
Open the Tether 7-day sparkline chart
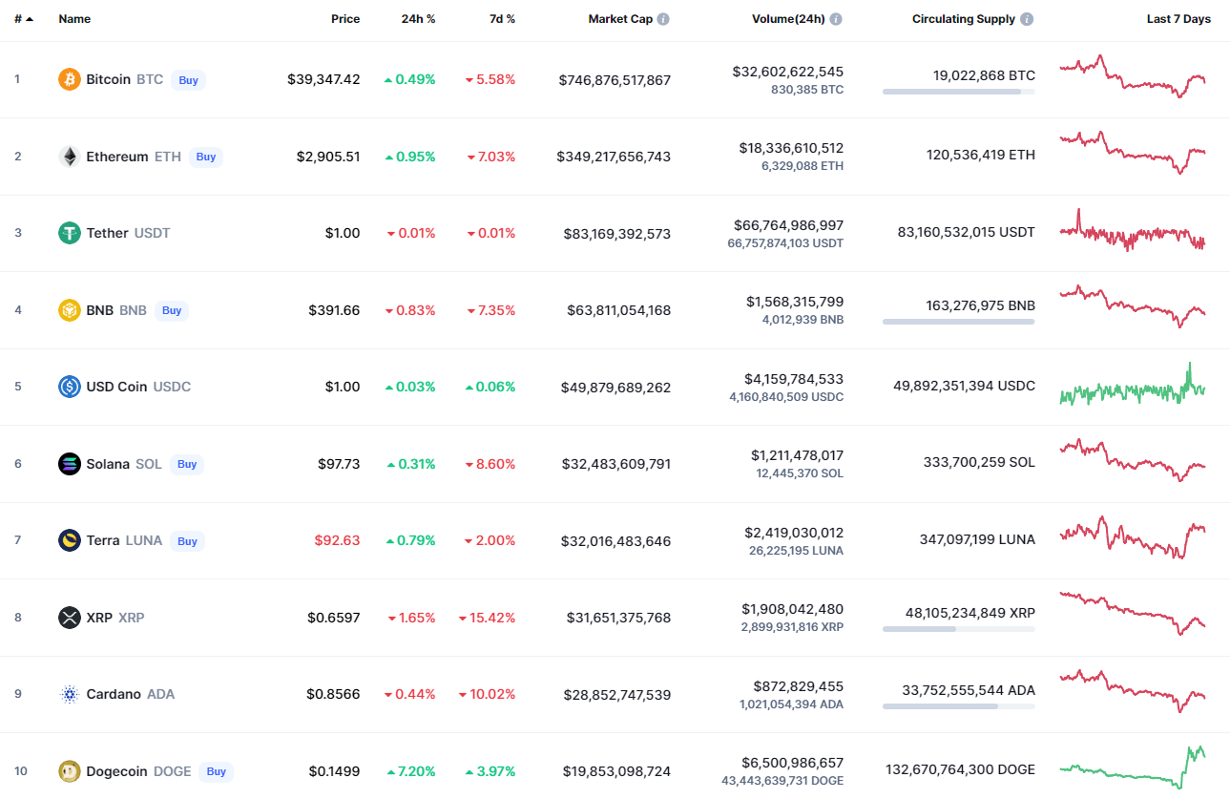point(1133,231)
